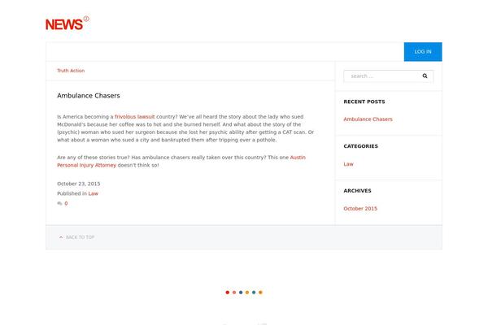Open the comment count 0 link
The height and width of the screenshot is (325, 488).
click(x=66, y=203)
